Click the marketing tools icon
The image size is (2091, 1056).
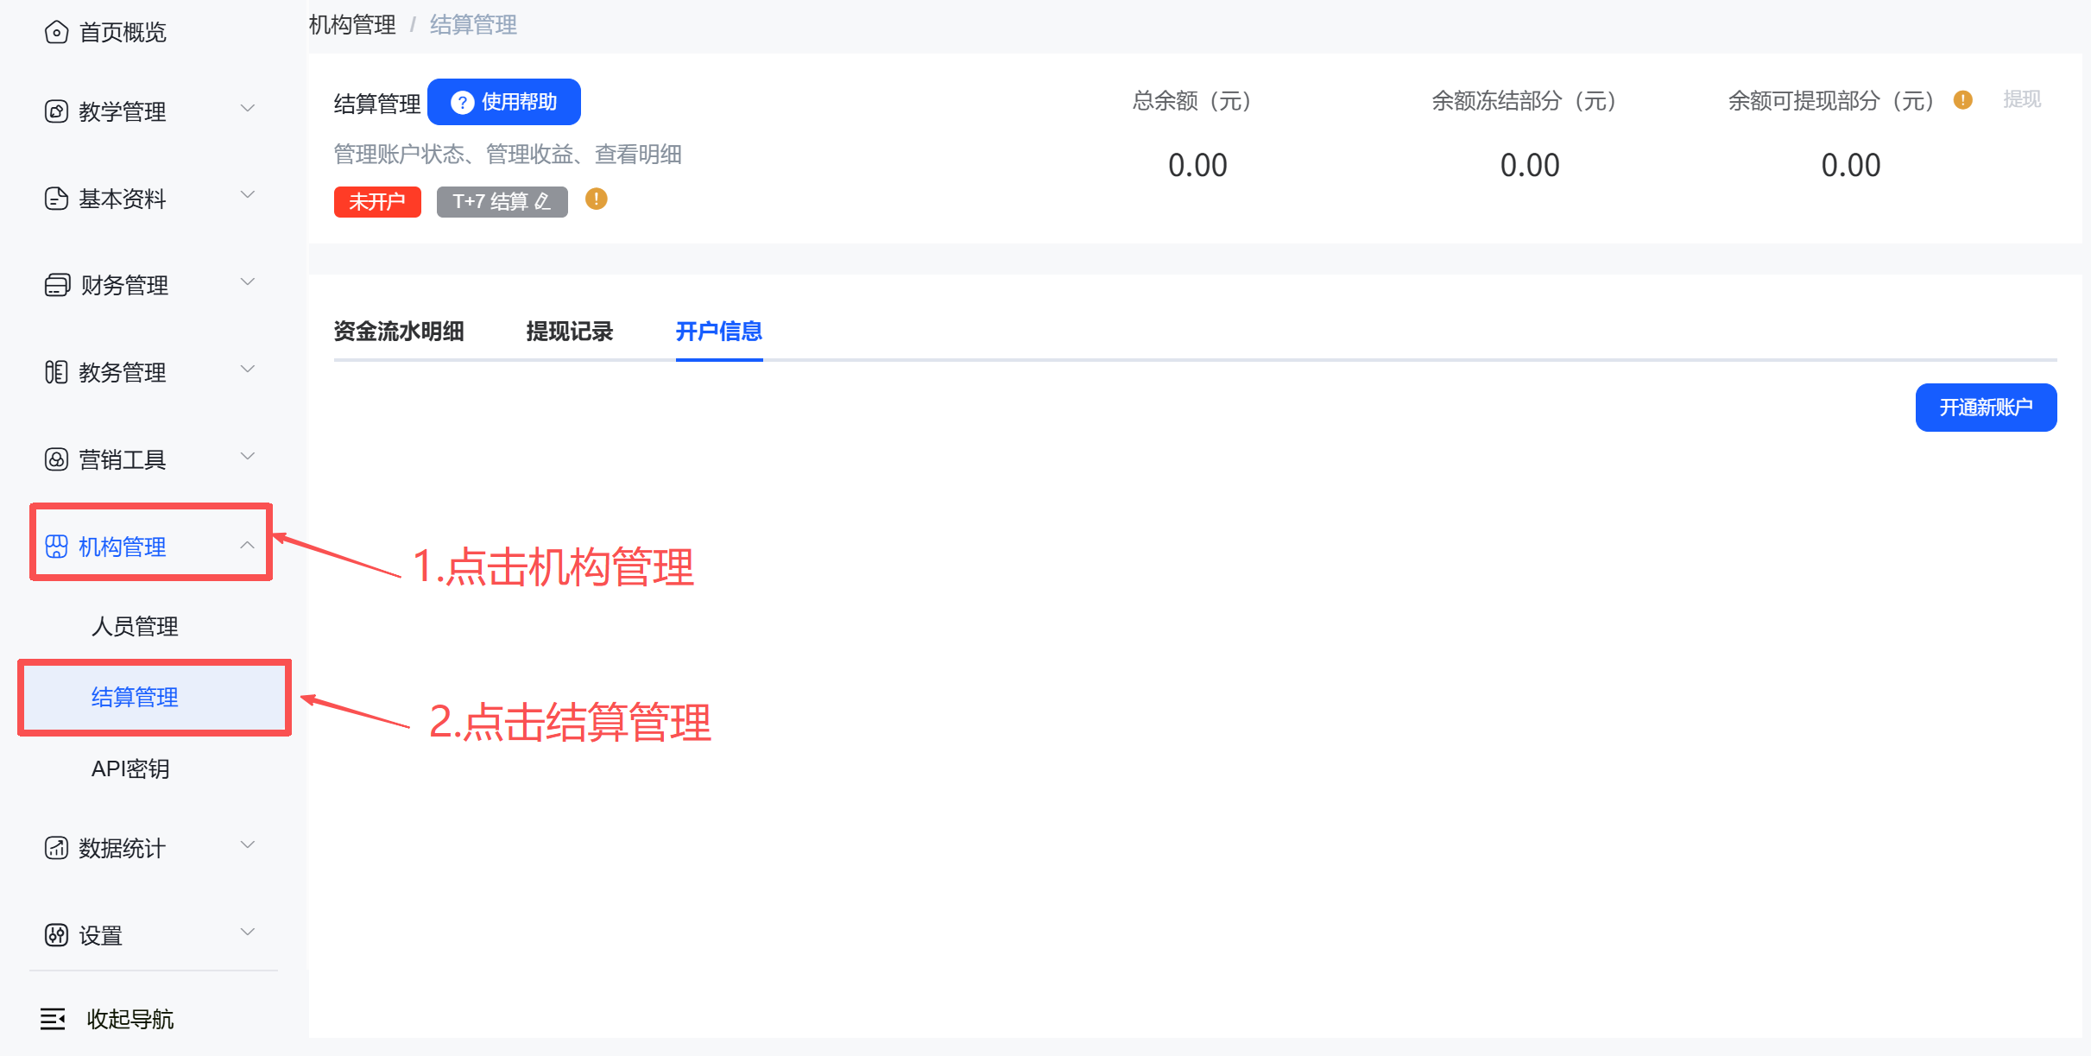(56, 459)
